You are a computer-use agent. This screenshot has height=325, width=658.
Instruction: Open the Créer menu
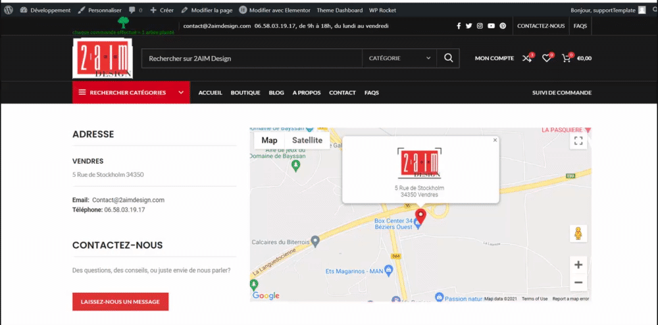coord(162,10)
